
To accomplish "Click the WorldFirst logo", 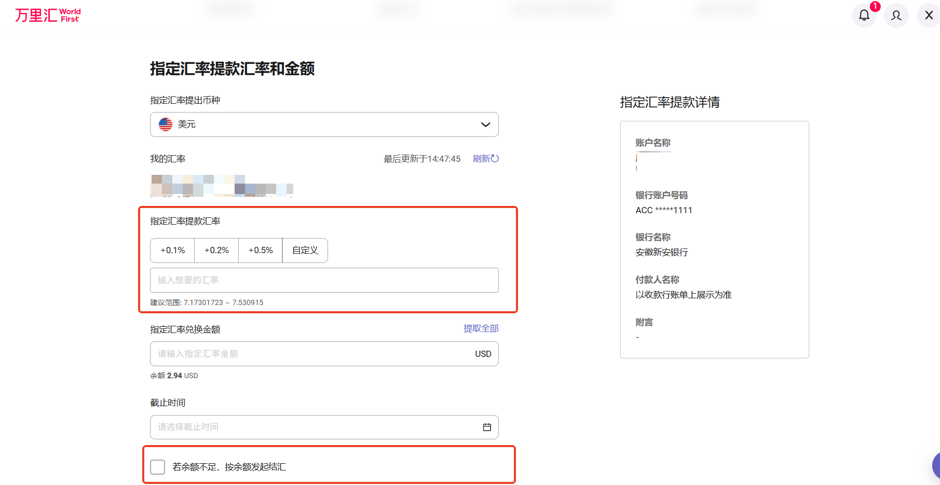I will [48, 15].
